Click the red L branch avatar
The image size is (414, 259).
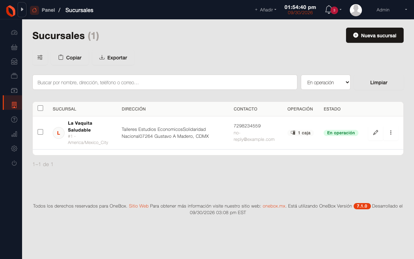pyautogui.click(x=59, y=133)
